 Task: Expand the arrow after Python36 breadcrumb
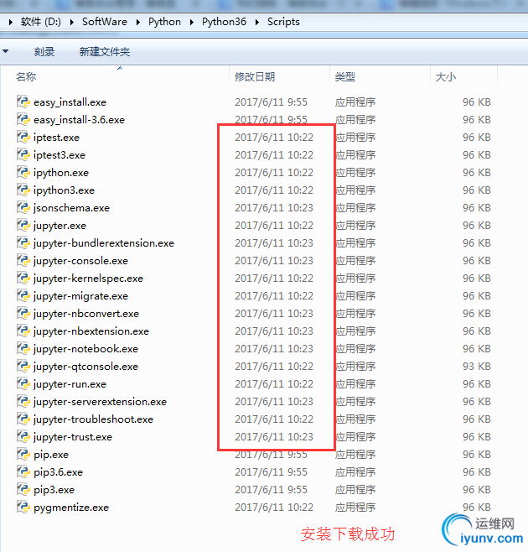[257, 22]
